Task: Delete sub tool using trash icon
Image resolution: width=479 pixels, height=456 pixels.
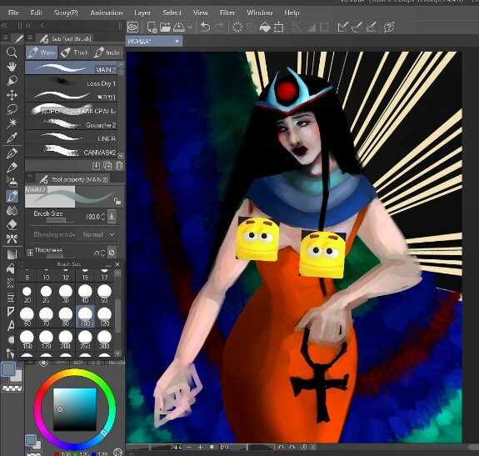Action: 119,166
